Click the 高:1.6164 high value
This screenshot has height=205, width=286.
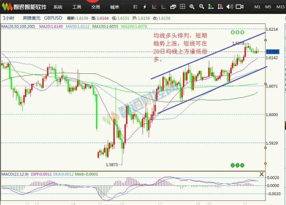pyautogui.click(x=100, y=18)
